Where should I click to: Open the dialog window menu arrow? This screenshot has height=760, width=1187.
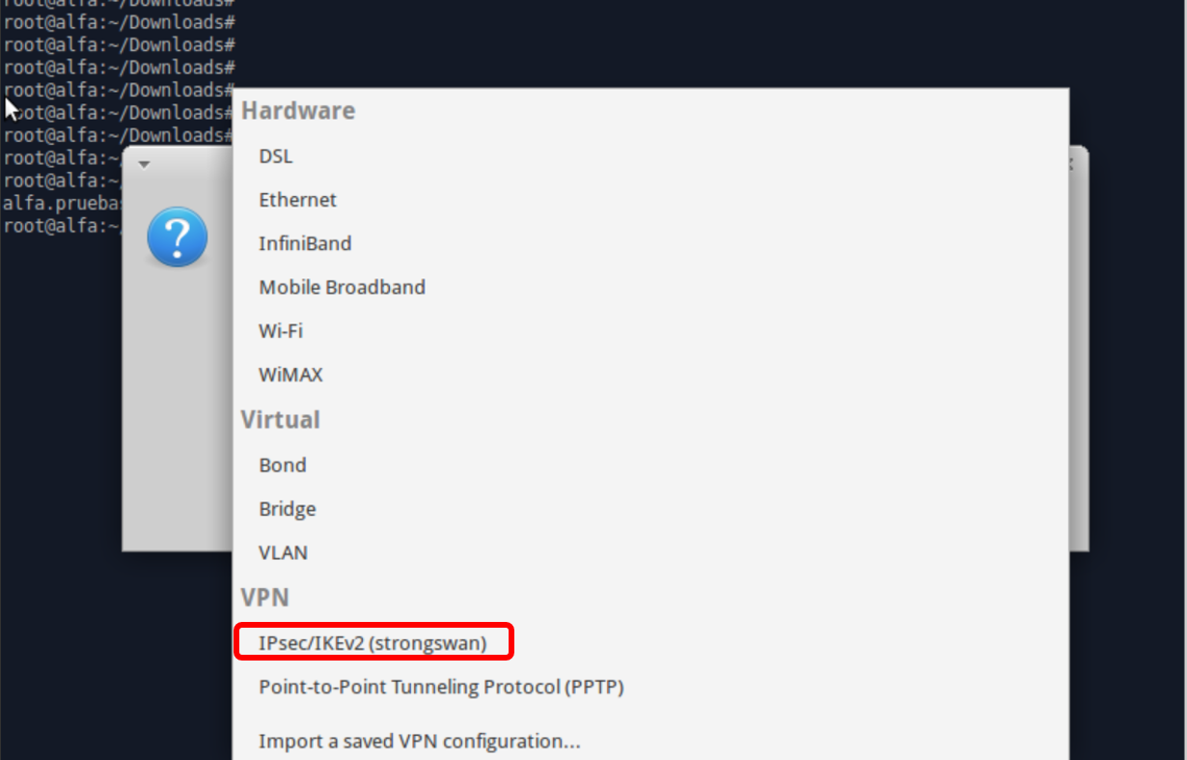tap(144, 164)
